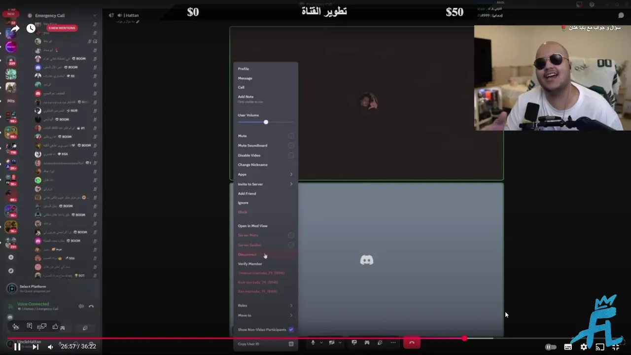This screenshot has height=355, width=631.
Task: Cast the video to another screen
Action: (599, 347)
